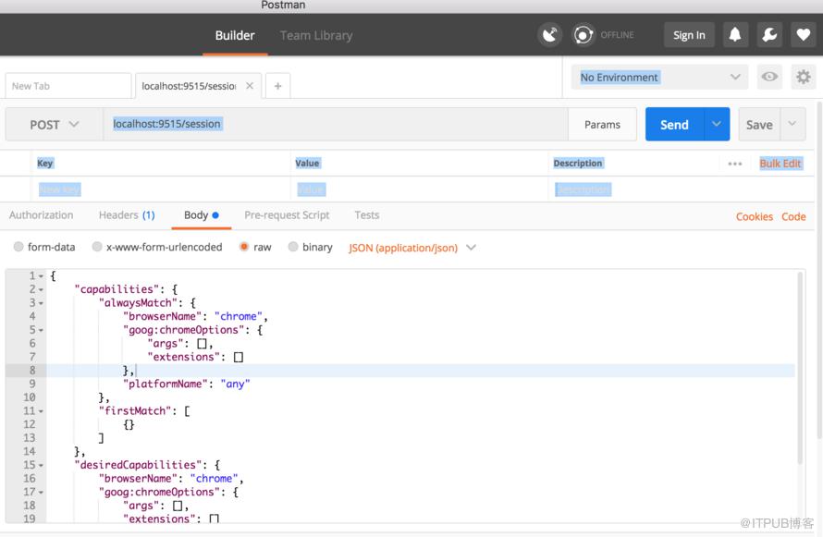
Task: Click the "platformName" line in editor
Action: click(x=186, y=384)
